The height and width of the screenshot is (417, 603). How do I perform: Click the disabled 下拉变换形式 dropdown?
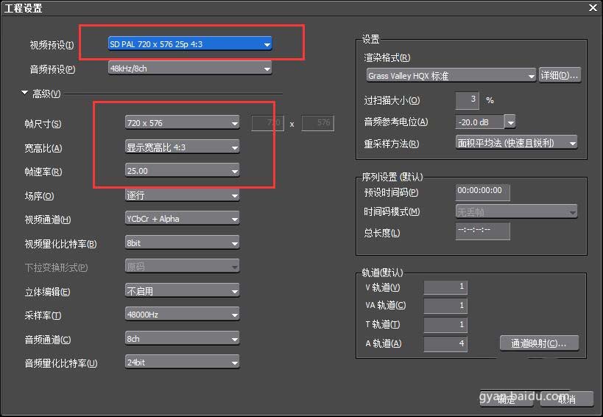tap(182, 267)
